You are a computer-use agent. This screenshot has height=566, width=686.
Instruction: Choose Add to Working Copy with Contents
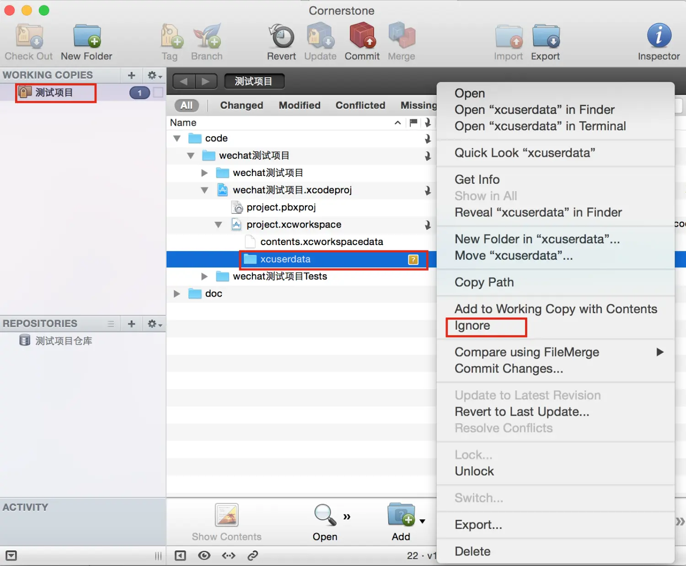pos(555,309)
